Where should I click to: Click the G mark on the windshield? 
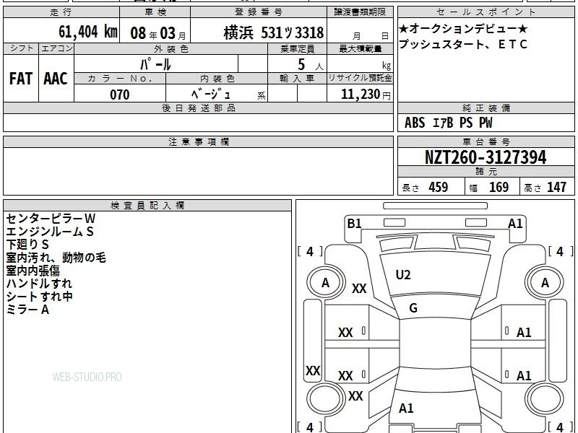tap(413, 308)
